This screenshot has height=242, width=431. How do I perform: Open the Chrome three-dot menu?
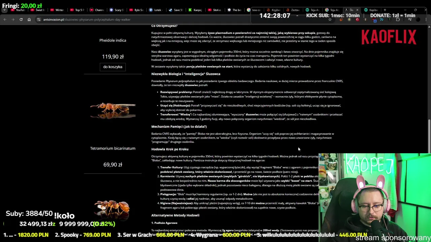coord(426,19)
